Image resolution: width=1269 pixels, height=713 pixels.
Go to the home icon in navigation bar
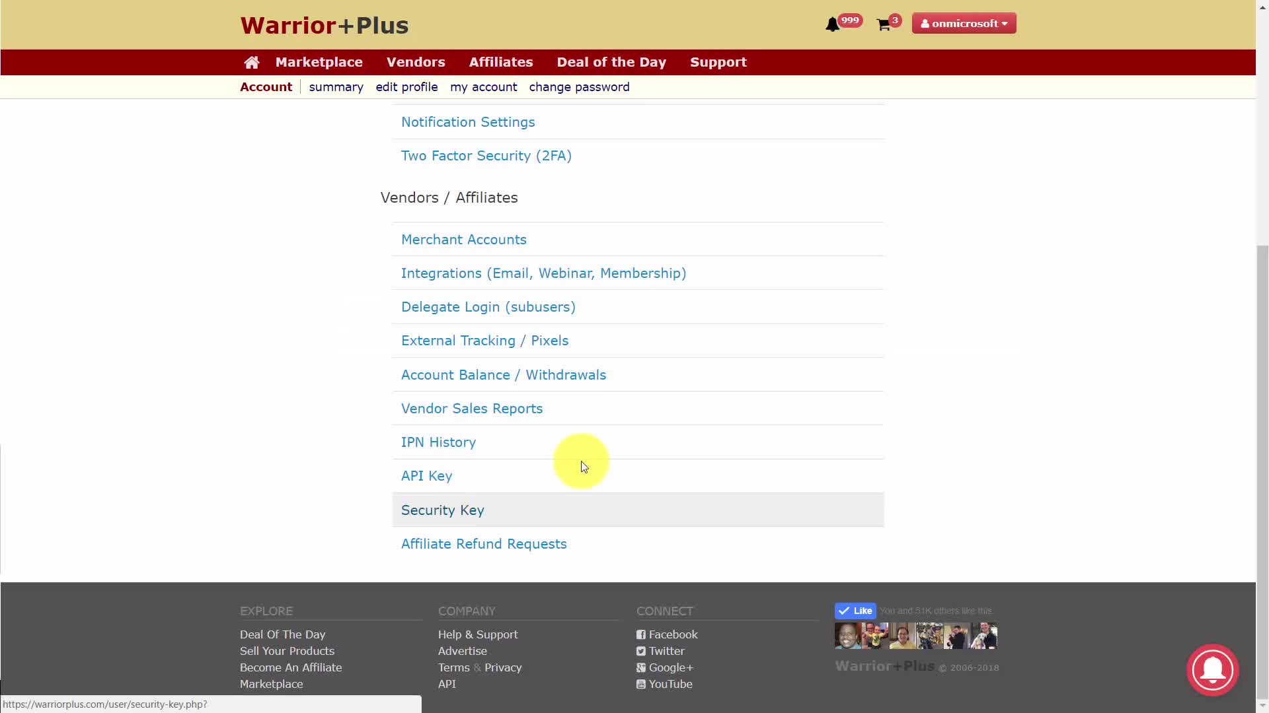251,62
